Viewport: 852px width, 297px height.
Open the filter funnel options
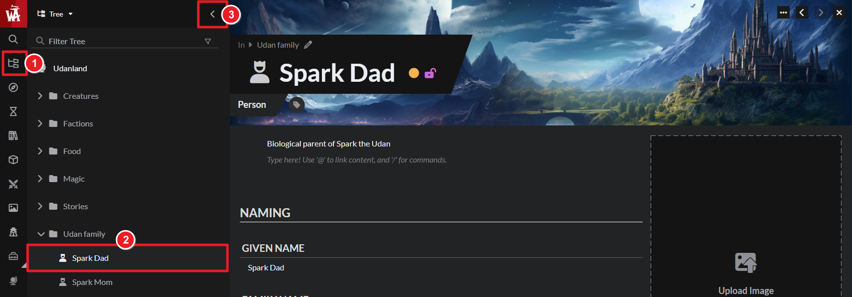point(208,41)
